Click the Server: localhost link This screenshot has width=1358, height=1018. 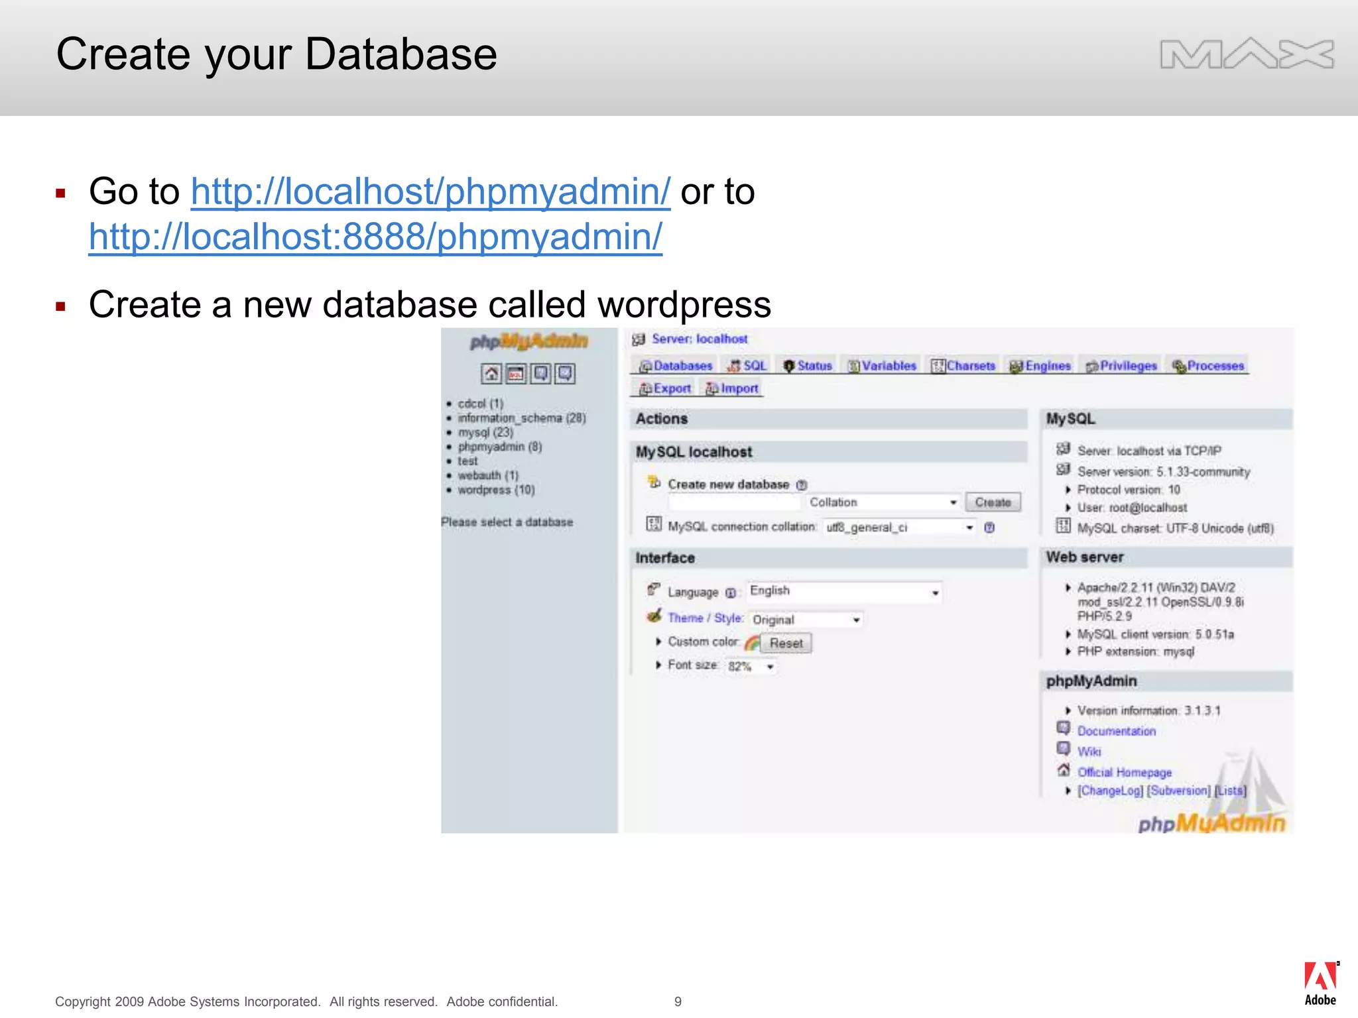point(700,339)
